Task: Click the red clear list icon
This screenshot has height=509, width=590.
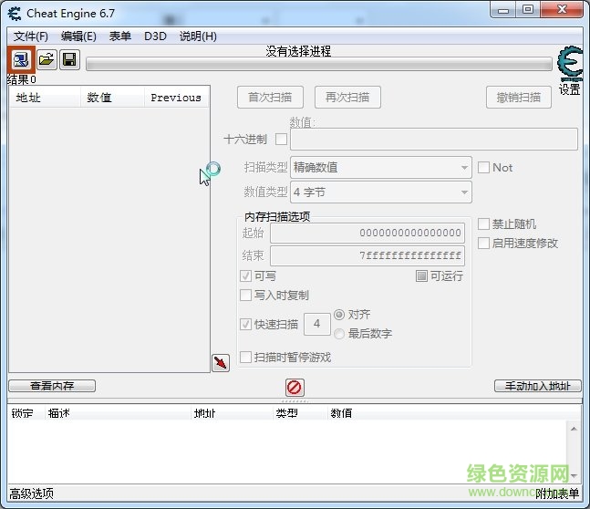Action: tap(295, 387)
